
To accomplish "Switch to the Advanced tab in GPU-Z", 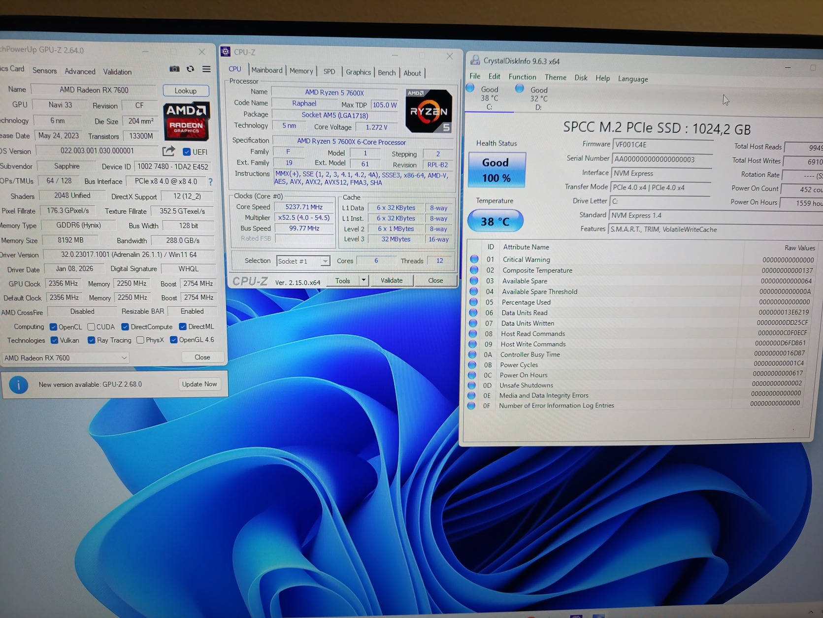I will point(80,71).
